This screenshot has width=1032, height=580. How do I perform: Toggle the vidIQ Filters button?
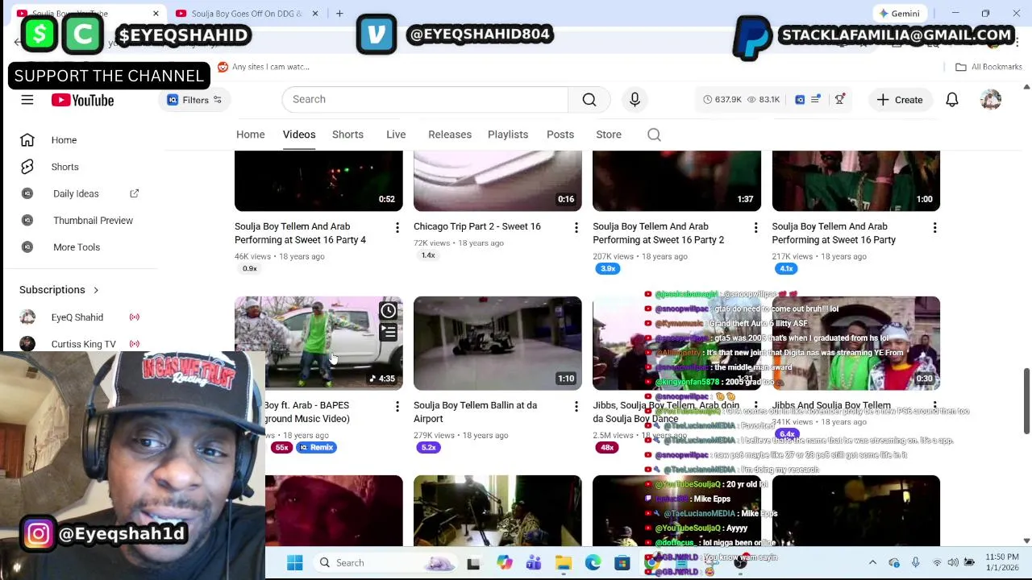[x=193, y=100]
